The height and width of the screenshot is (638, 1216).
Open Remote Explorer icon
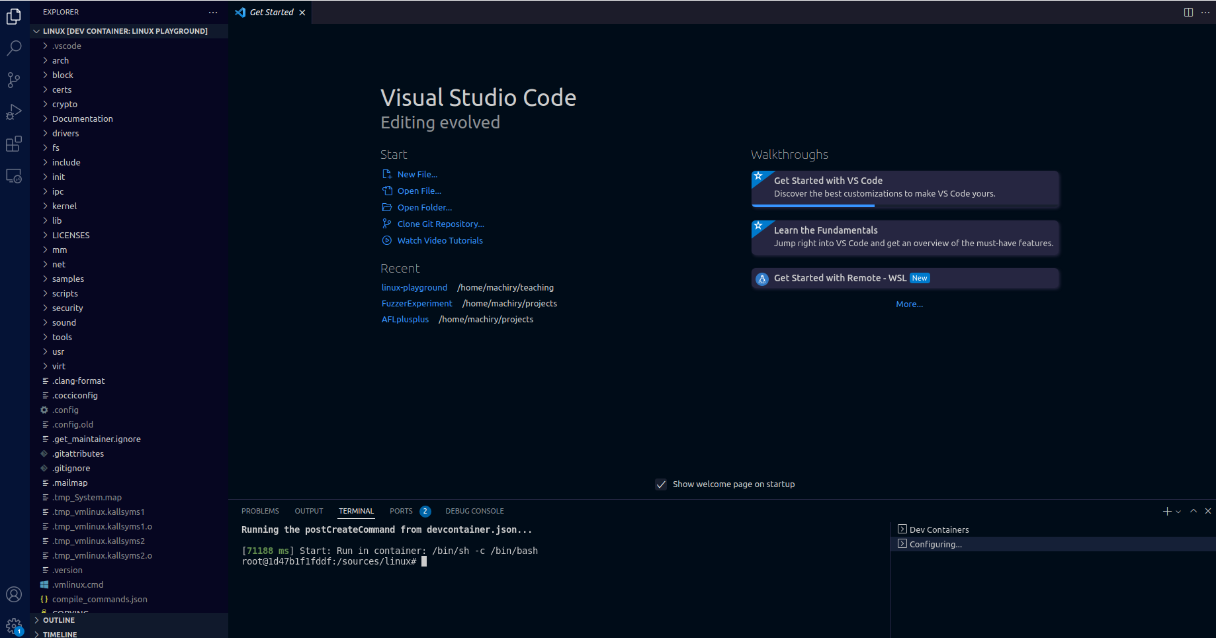click(x=14, y=176)
